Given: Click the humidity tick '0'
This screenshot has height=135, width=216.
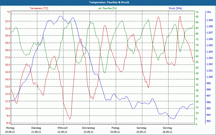Looking at the screenshot, I should pyautogui.click(x=197, y=124).
